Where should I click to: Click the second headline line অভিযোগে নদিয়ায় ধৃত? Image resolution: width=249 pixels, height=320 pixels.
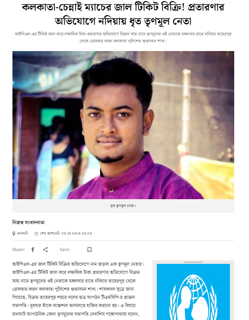click(x=123, y=21)
